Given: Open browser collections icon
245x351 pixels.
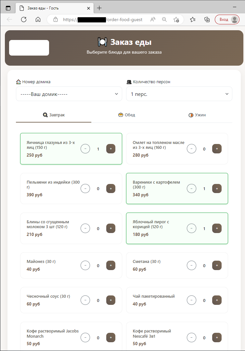Looking at the screenshot, I should click(207, 19).
